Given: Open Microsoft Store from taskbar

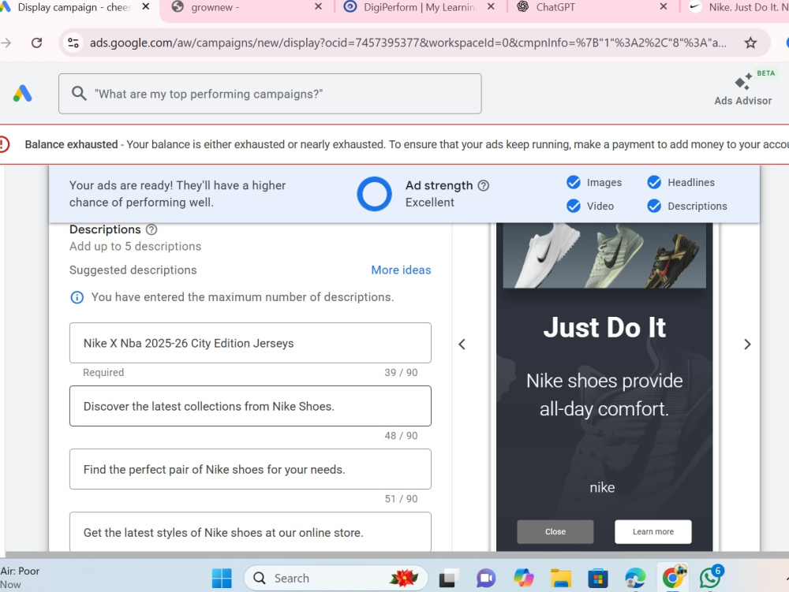Looking at the screenshot, I should 598,579.
